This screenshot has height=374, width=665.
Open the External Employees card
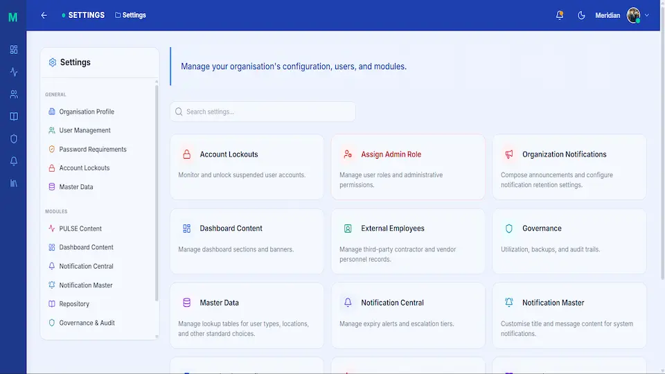408,241
